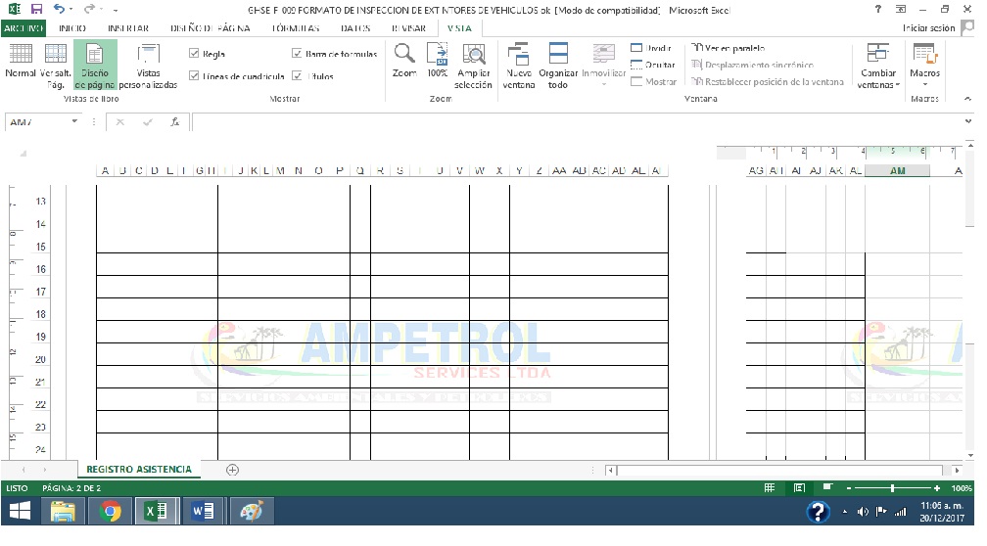Open the ARCHIVO tab
Viewport: 987px width, 546px height.
(x=23, y=28)
